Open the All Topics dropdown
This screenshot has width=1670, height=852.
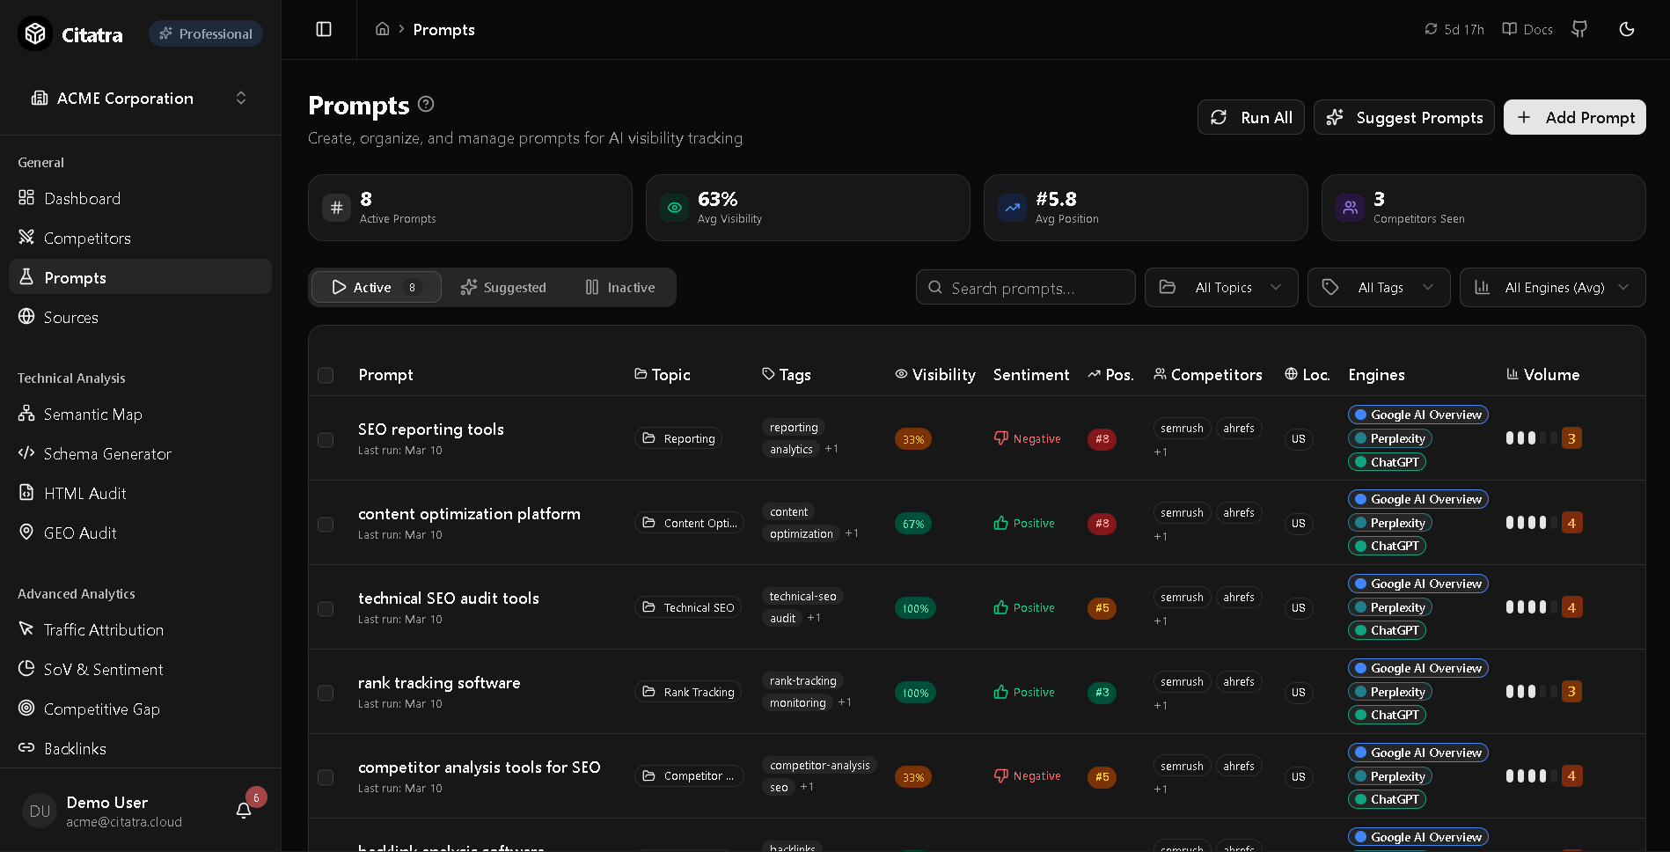tap(1221, 287)
